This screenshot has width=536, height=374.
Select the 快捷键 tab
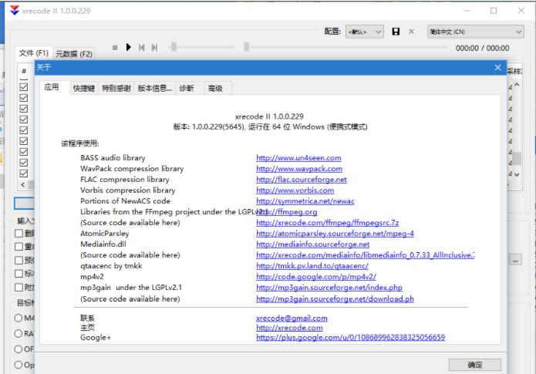(x=84, y=89)
